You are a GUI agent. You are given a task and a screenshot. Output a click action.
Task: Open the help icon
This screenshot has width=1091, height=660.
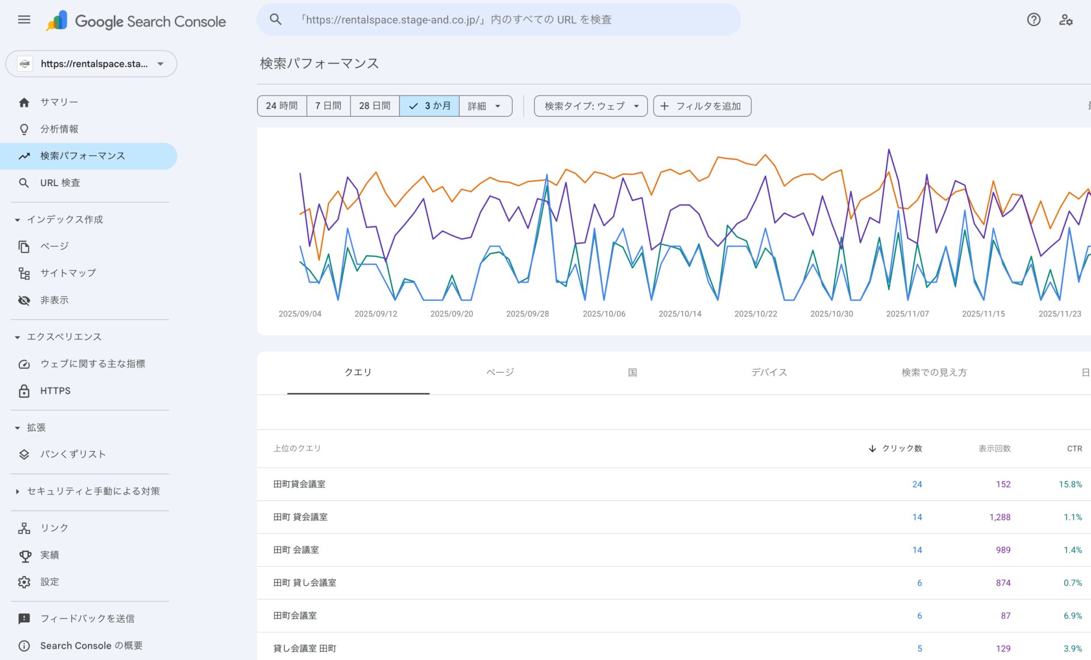click(1034, 19)
